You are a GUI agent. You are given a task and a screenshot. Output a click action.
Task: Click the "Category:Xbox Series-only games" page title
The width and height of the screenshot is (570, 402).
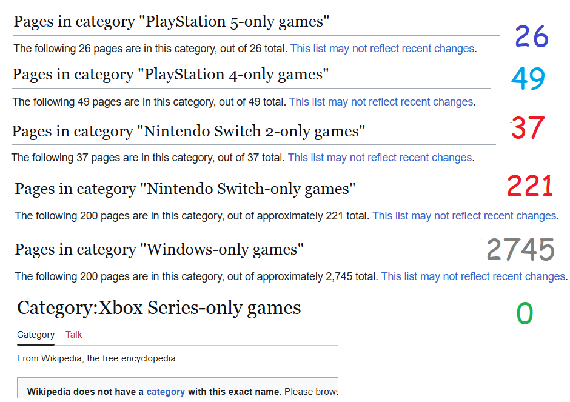pos(159,308)
